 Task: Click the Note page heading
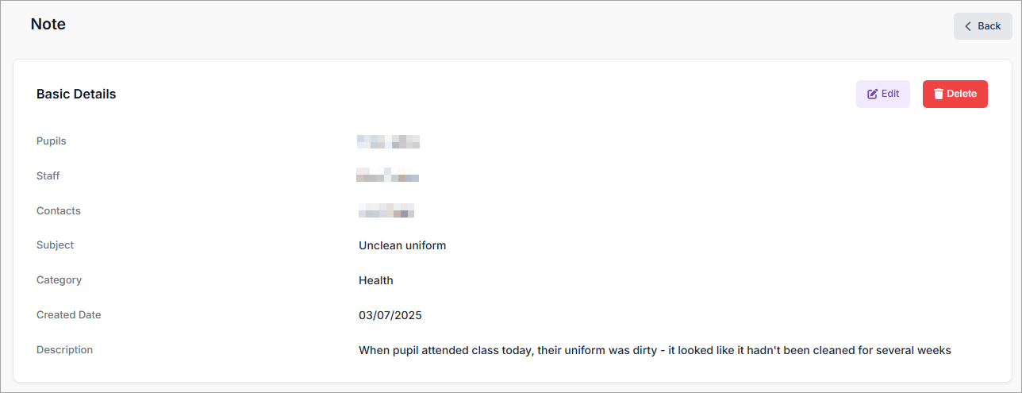pyautogui.click(x=48, y=25)
